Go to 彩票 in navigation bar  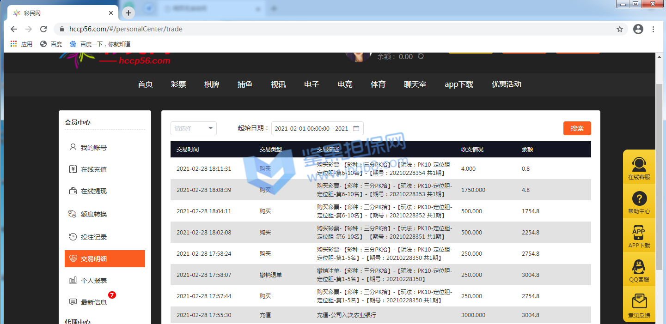178,84
